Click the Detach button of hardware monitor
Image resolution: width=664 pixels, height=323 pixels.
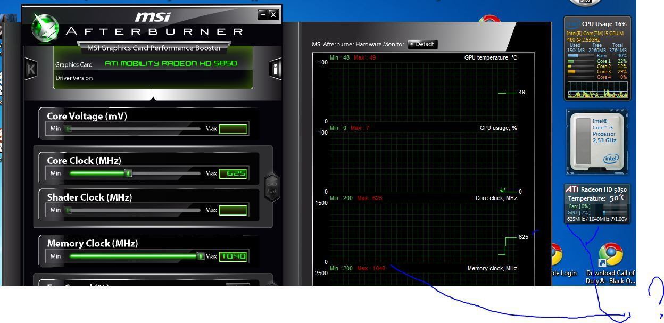pyautogui.click(x=422, y=44)
